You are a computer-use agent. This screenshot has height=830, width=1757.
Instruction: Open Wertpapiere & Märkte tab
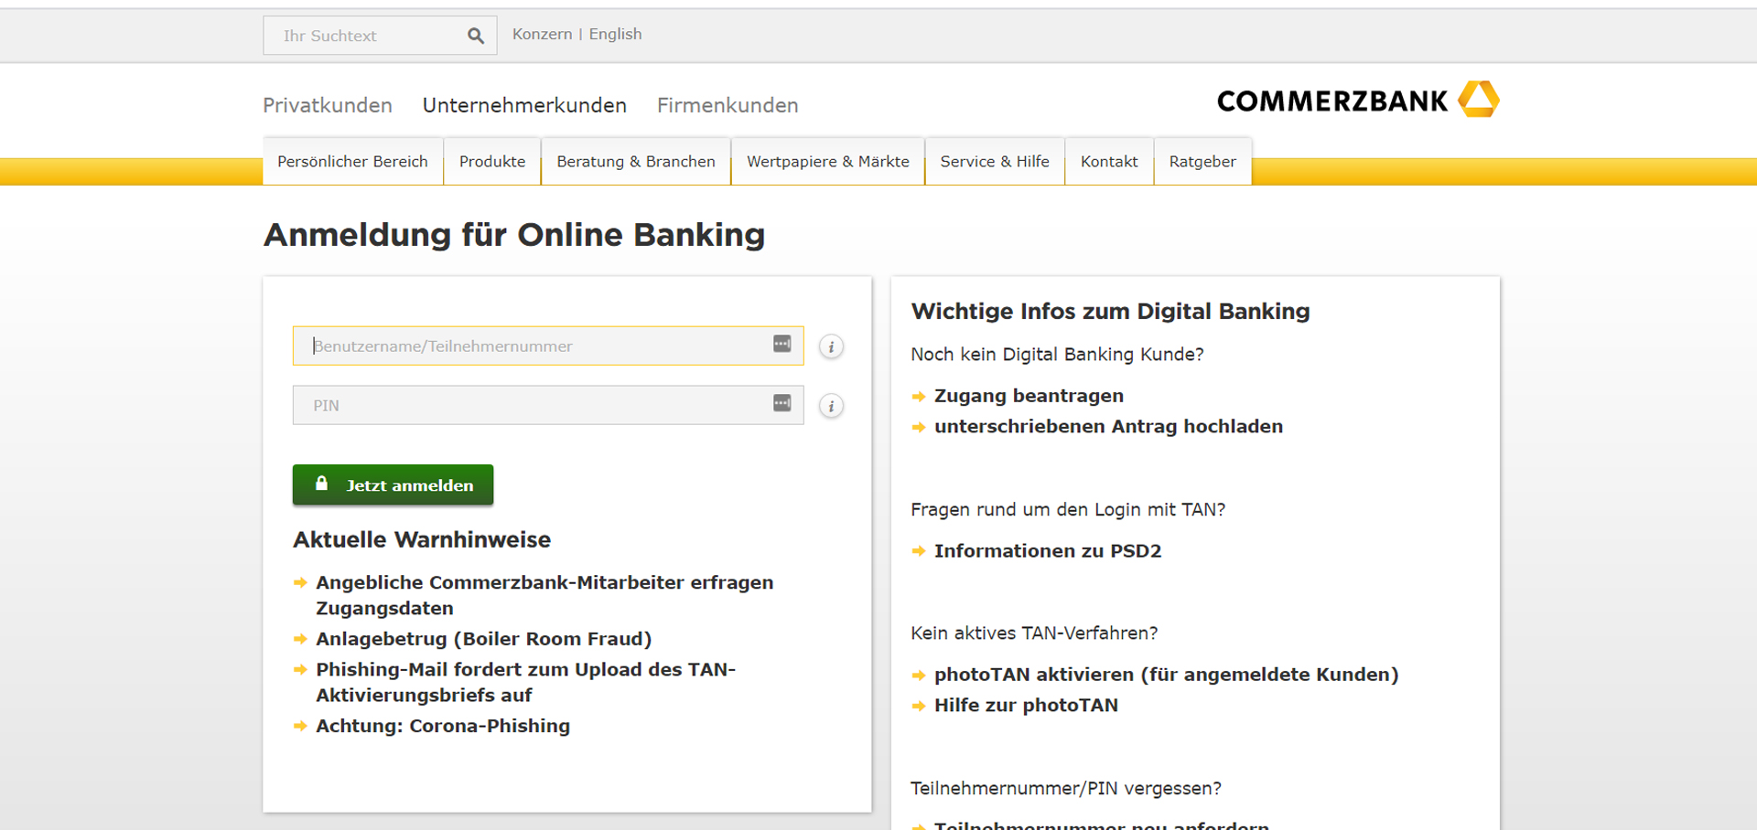tap(828, 161)
